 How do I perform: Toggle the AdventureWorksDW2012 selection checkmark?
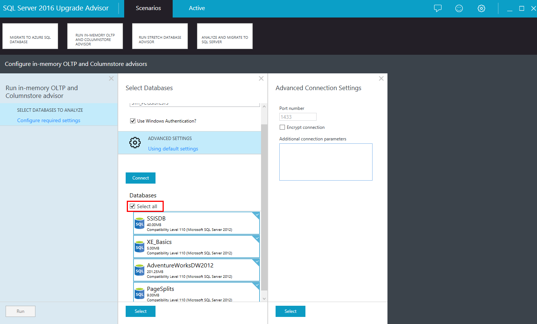pyautogui.click(x=256, y=262)
